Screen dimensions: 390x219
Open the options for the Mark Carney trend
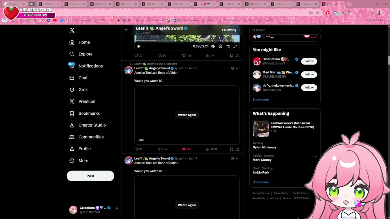pyautogui.click(x=315, y=156)
